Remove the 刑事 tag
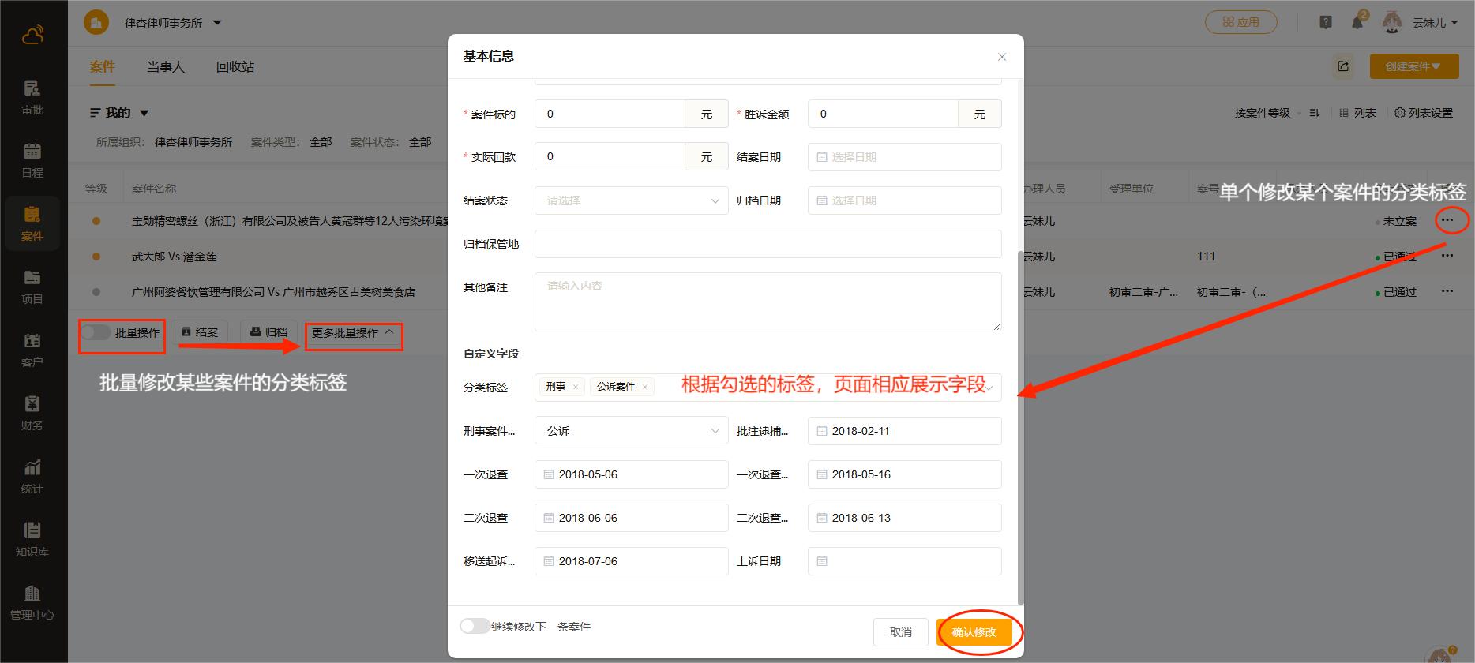Viewport: 1475px width, 663px height. [x=576, y=387]
